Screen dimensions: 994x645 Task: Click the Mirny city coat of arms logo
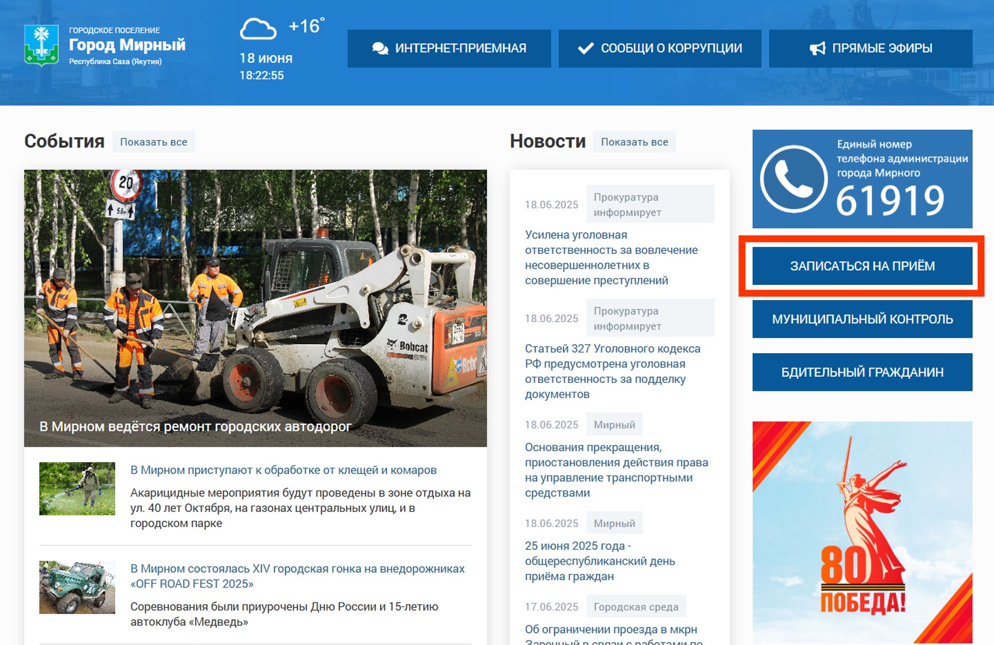(41, 45)
